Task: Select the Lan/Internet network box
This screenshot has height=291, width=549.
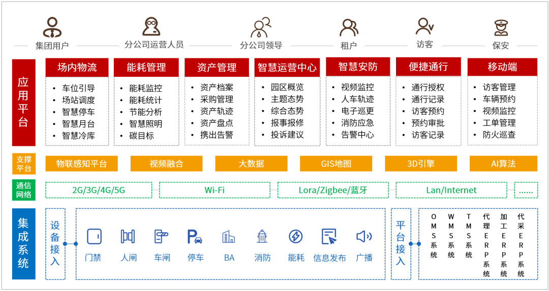Action: point(451,190)
